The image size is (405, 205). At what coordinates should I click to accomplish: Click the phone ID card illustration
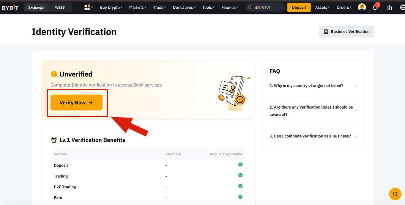[x=234, y=92]
